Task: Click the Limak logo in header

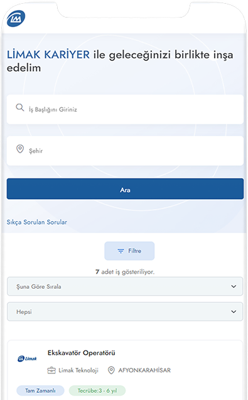Action: click(x=16, y=19)
